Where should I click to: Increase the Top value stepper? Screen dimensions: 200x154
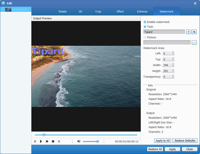coord(173,58)
